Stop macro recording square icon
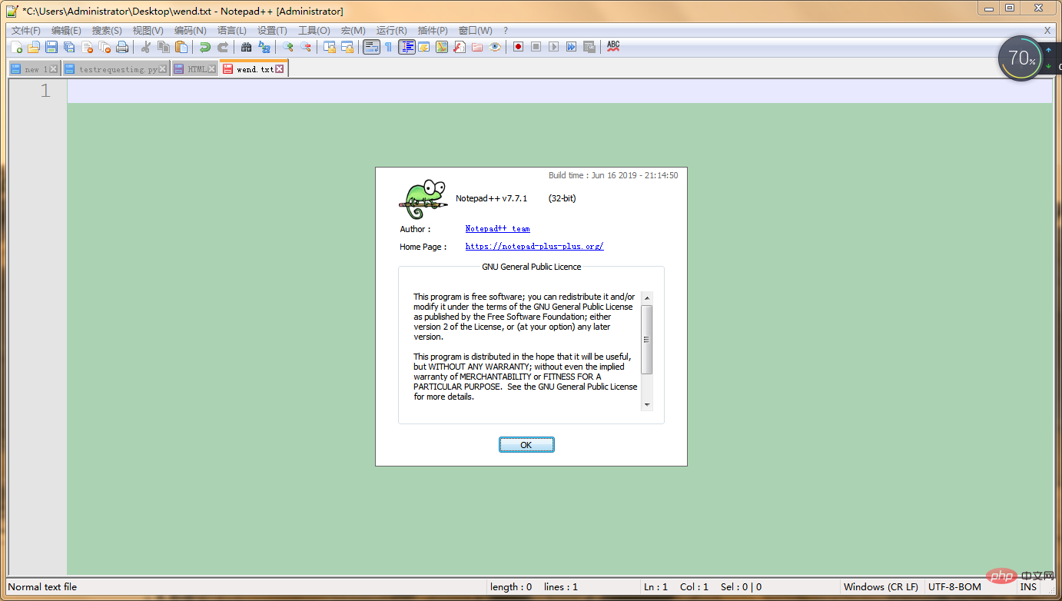Screen dimensions: 1062x601 pyautogui.click(x=536, y=47)
